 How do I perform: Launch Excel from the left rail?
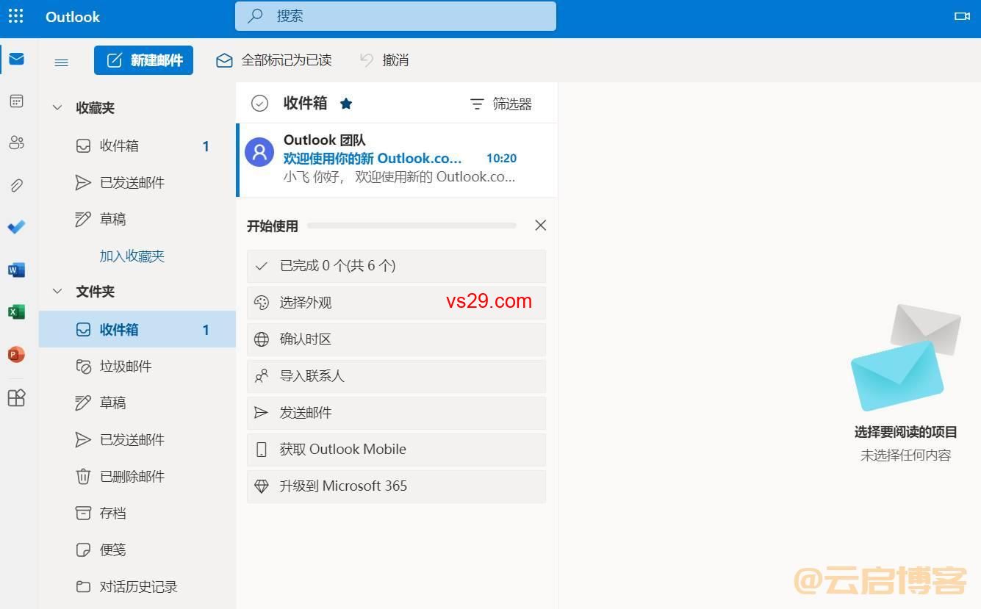point(16,311)
